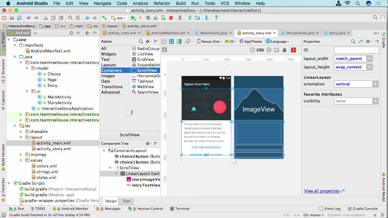Open the VCS menu
This screenshot has height=218, width=388.
(x=225, y=3)
